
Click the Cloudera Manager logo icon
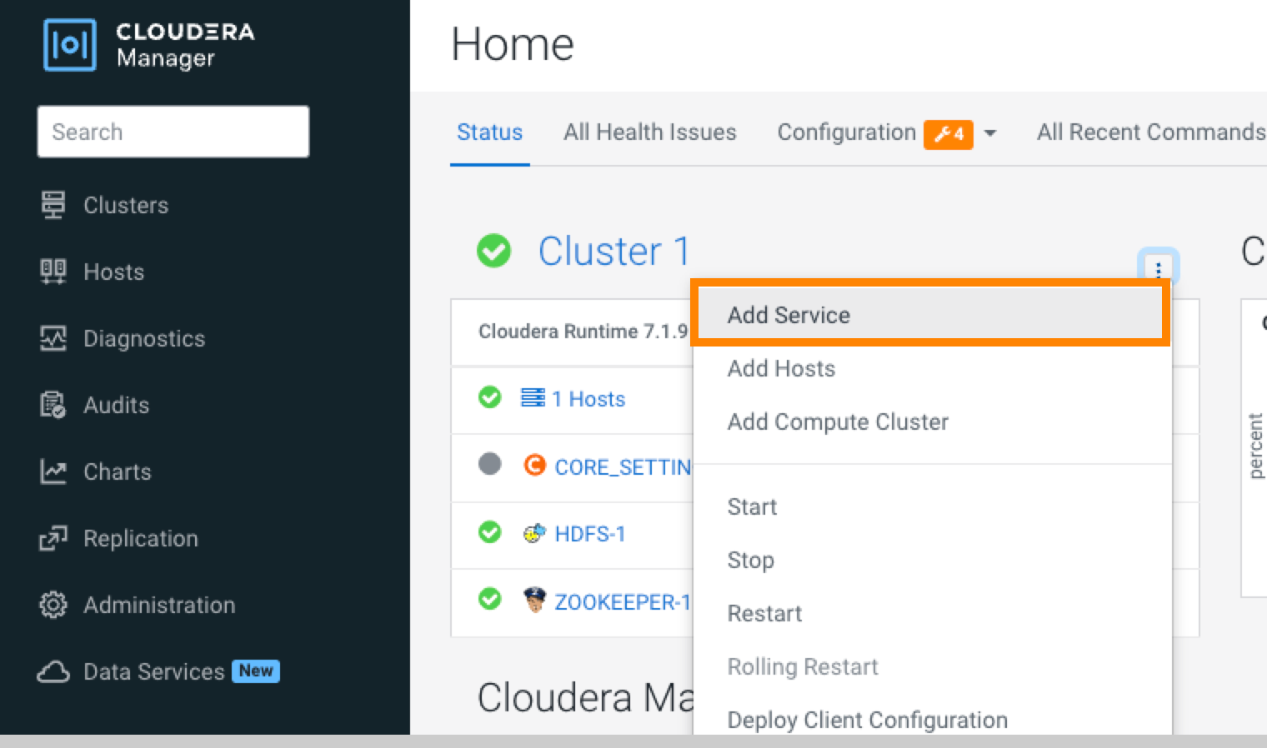[69, 45]
